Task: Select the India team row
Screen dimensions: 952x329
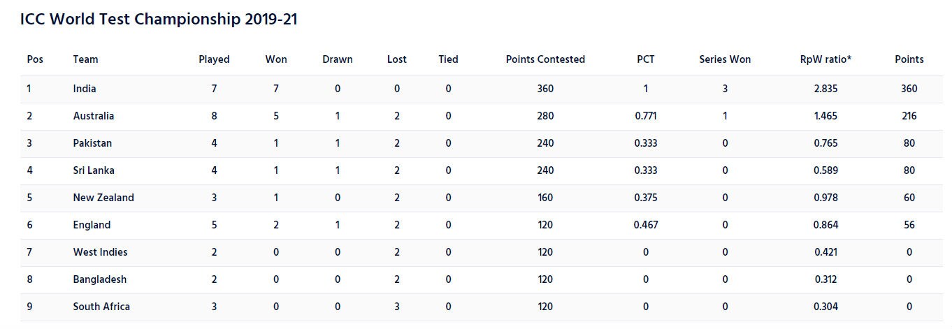Action: (85, 89)
